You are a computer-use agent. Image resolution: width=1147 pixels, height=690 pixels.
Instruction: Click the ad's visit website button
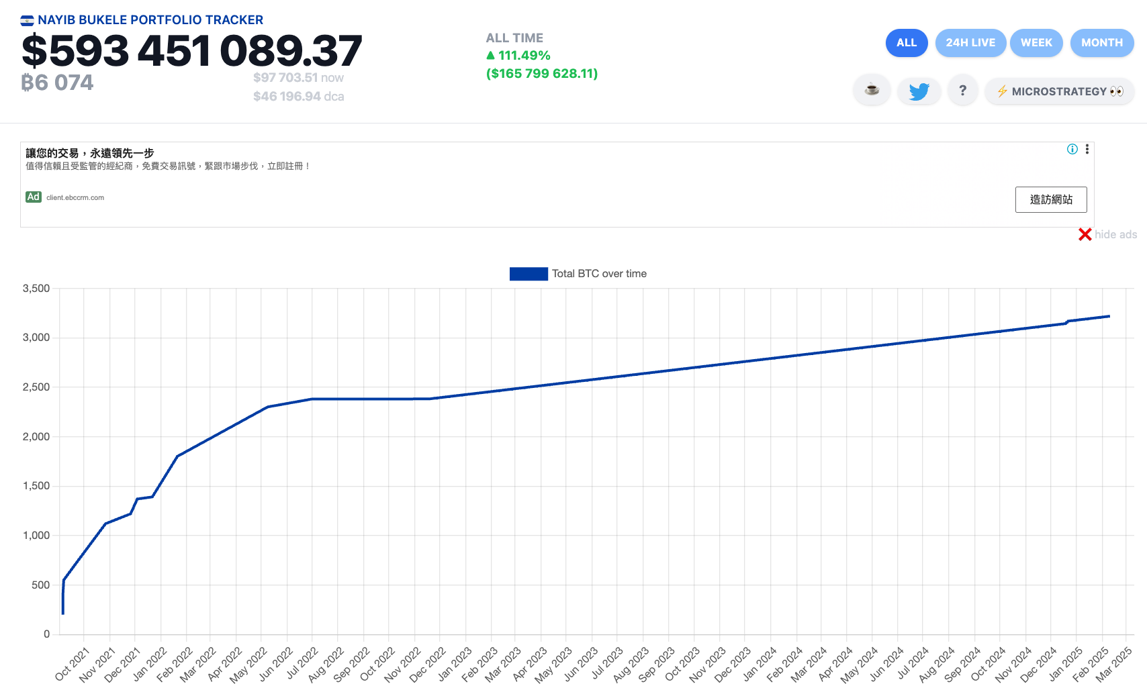click(1050, 199)
